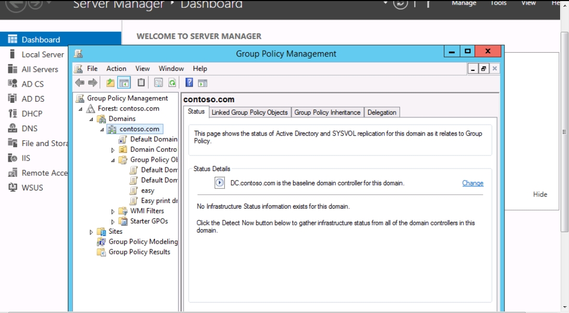Click the Group Policy Results icon
Screen dimensions: 569x313
coord(101,252)
